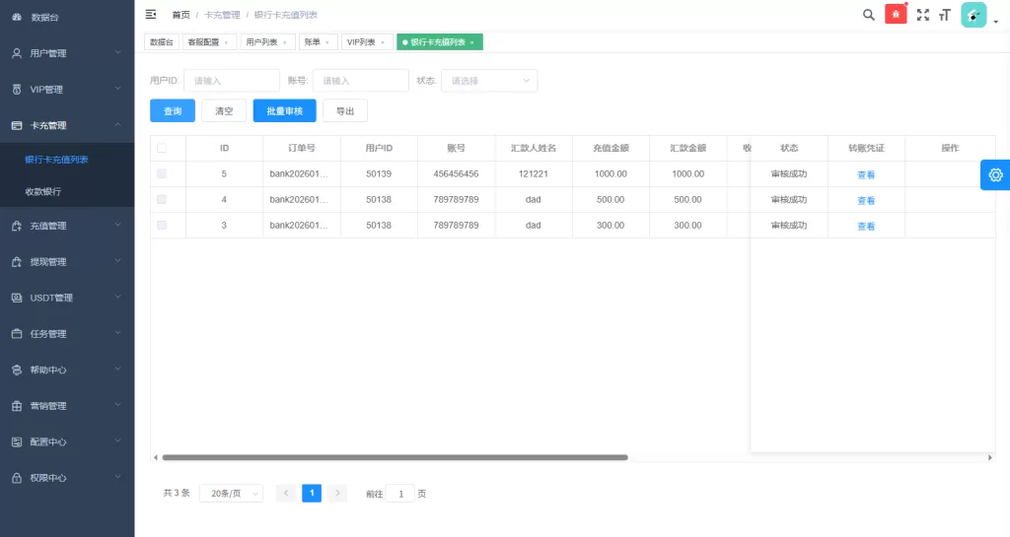Open 收款银行 in the sidebar
The image size is (1010, 537).
(43, 191)
